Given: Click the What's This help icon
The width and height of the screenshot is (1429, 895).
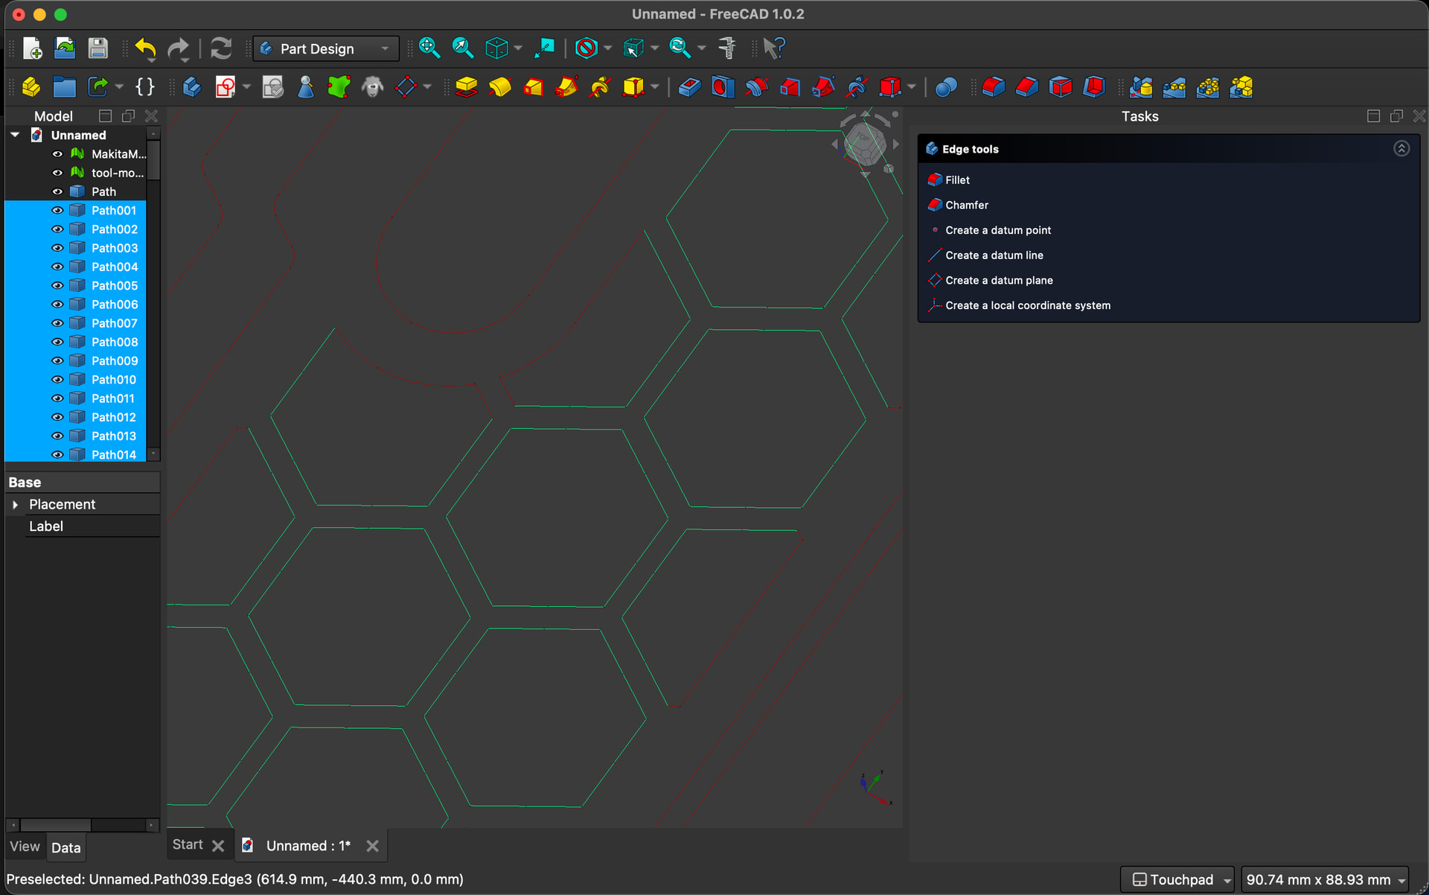Looking at the screenshot, I should click(x=774, y=49).
